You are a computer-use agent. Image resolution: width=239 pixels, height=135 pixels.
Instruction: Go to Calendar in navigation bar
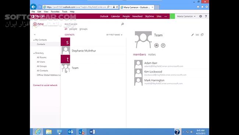pos(115,16)
